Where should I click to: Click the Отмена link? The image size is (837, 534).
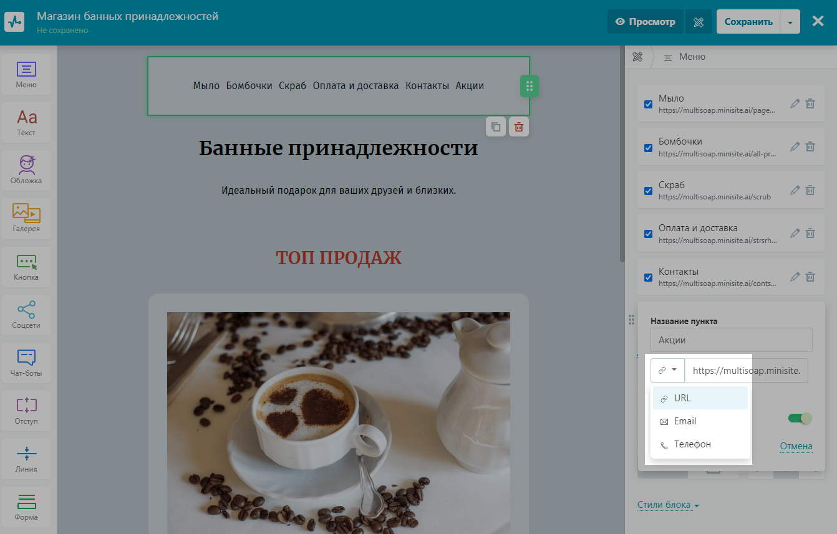796,446
